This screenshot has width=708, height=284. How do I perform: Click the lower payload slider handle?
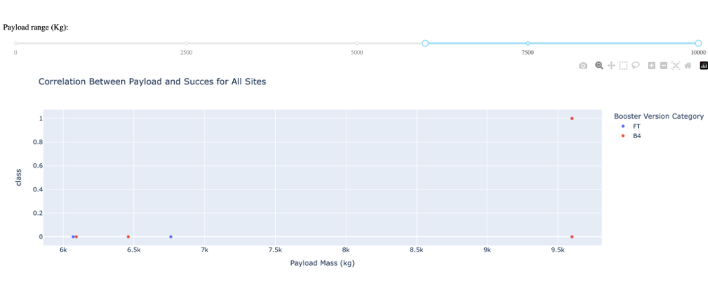tap(425, 44)
